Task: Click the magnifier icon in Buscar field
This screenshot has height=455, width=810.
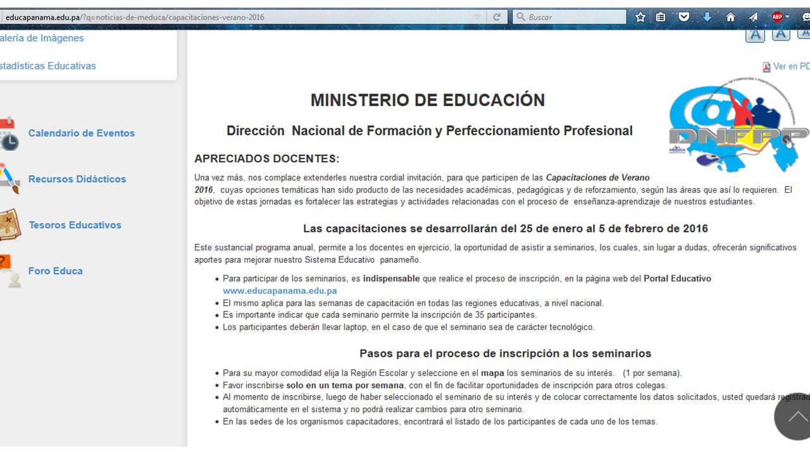Action: click(x=520, y=17)
